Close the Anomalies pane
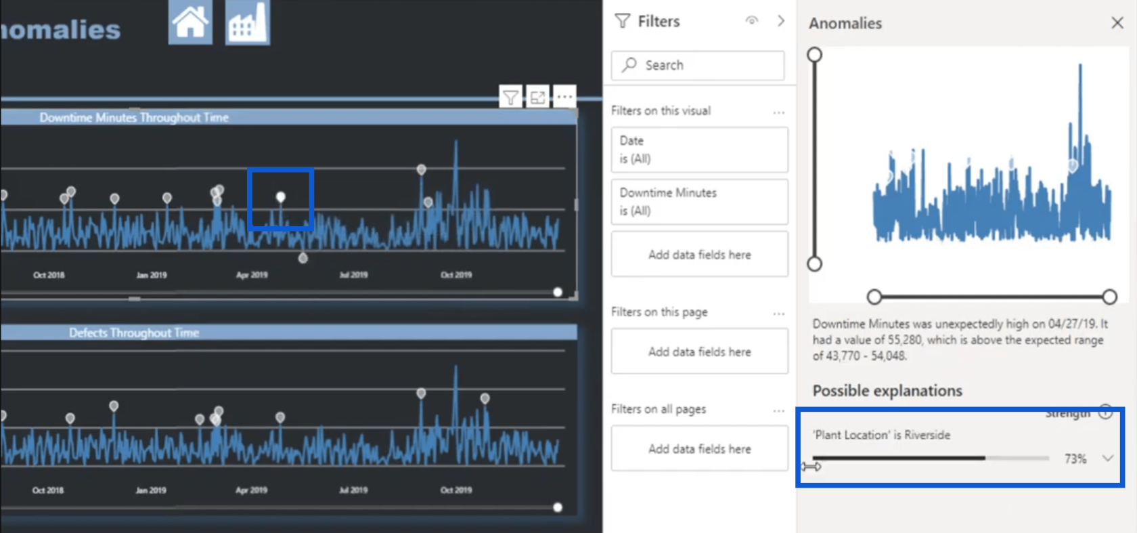 1117,23
